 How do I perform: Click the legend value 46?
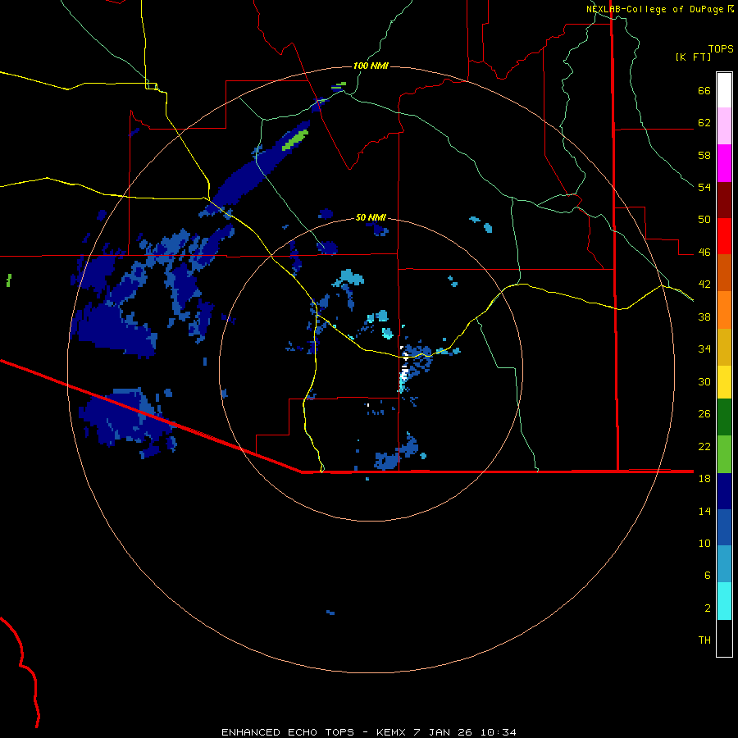click(x=704, y=253)
